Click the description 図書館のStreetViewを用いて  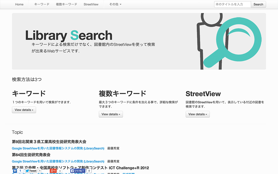pos(225,104)
